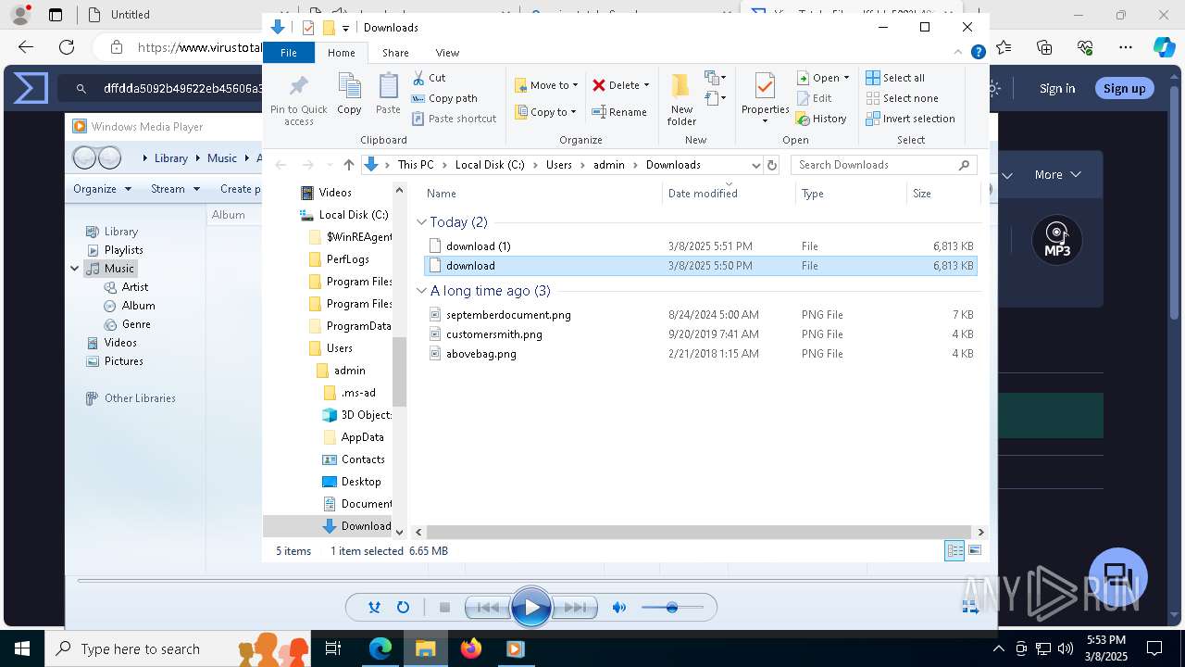
Task: Collapse the Today group
Action: coord(421,222)
